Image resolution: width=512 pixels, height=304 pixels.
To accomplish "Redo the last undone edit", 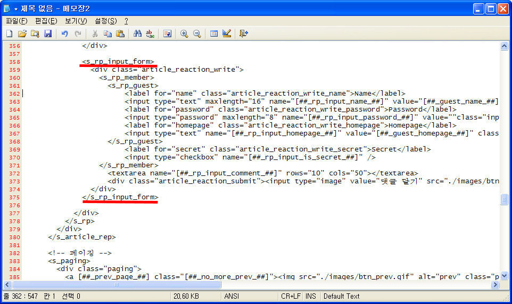I will pos(78,33).
